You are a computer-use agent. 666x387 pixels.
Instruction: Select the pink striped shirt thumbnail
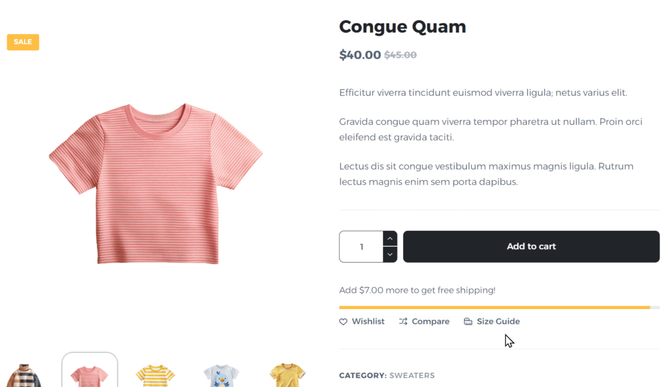(x=90, y=374)
